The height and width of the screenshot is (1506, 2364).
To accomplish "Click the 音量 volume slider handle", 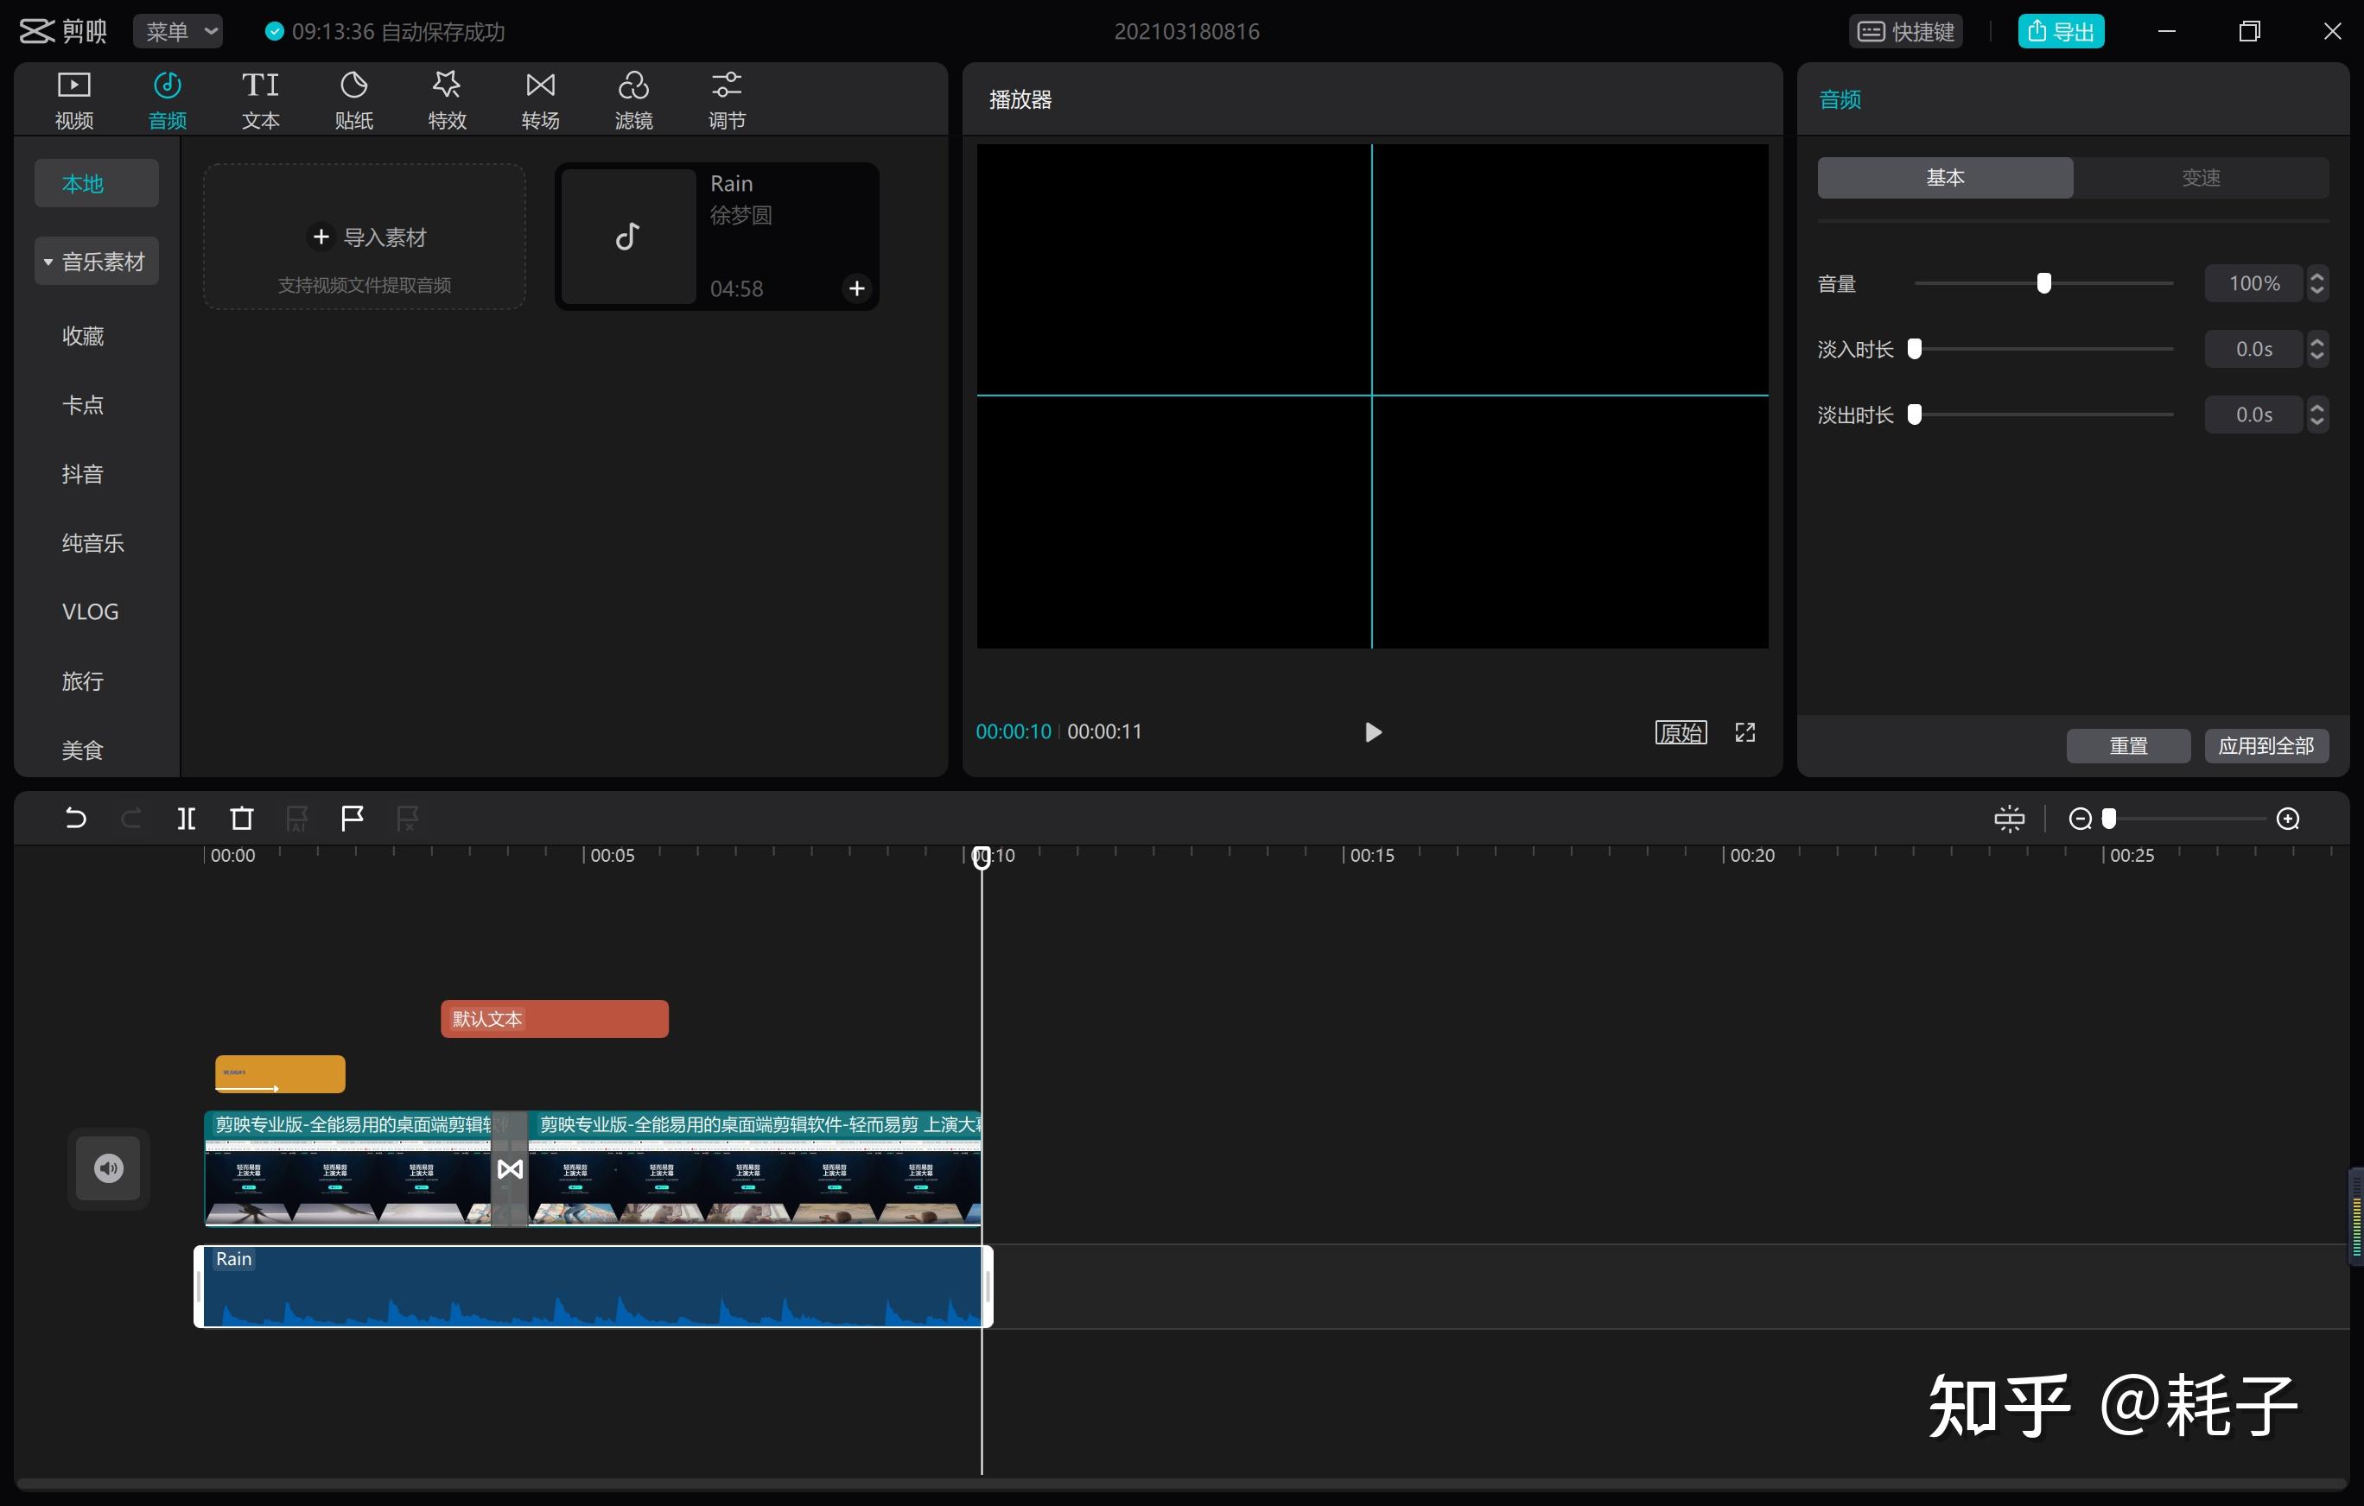I will click(2044, 283).
